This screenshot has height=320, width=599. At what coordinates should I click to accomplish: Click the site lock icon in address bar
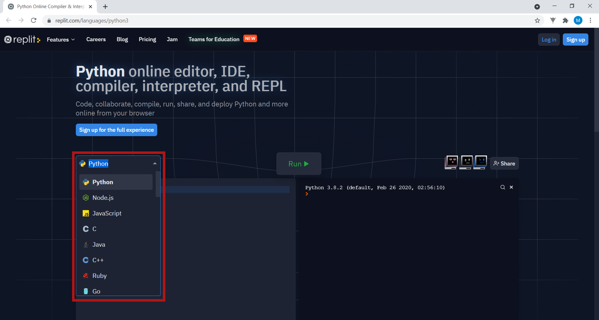[49, 21]
